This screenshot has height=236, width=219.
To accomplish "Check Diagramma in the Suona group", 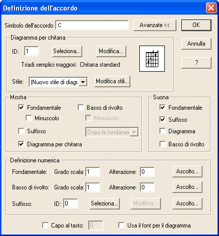I will point(162,131).
